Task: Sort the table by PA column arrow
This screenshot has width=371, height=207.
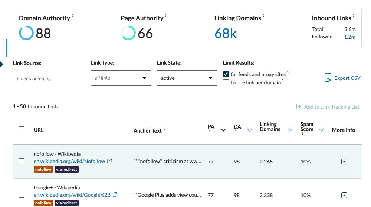Action: [x=223, y=130]
